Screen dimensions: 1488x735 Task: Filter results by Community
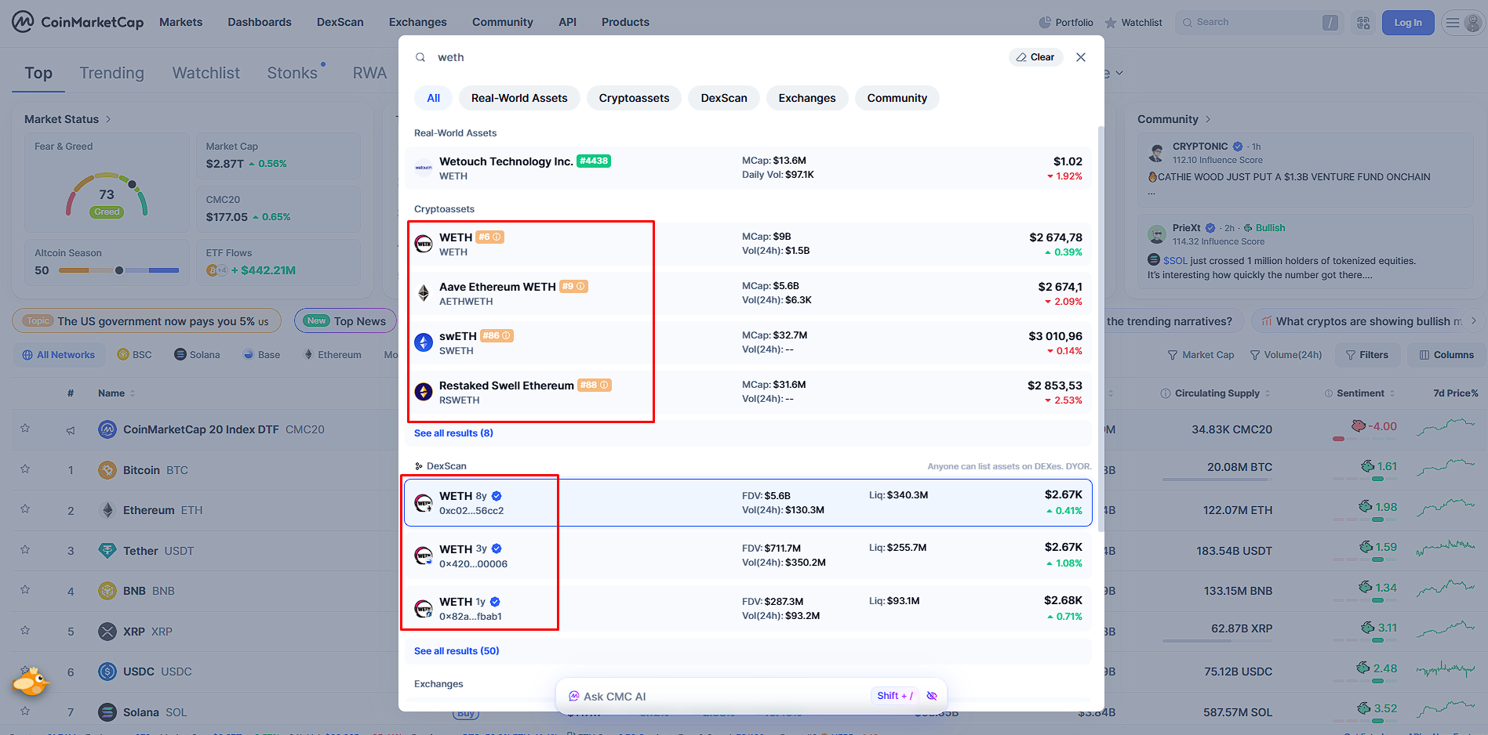pos(897,98)
